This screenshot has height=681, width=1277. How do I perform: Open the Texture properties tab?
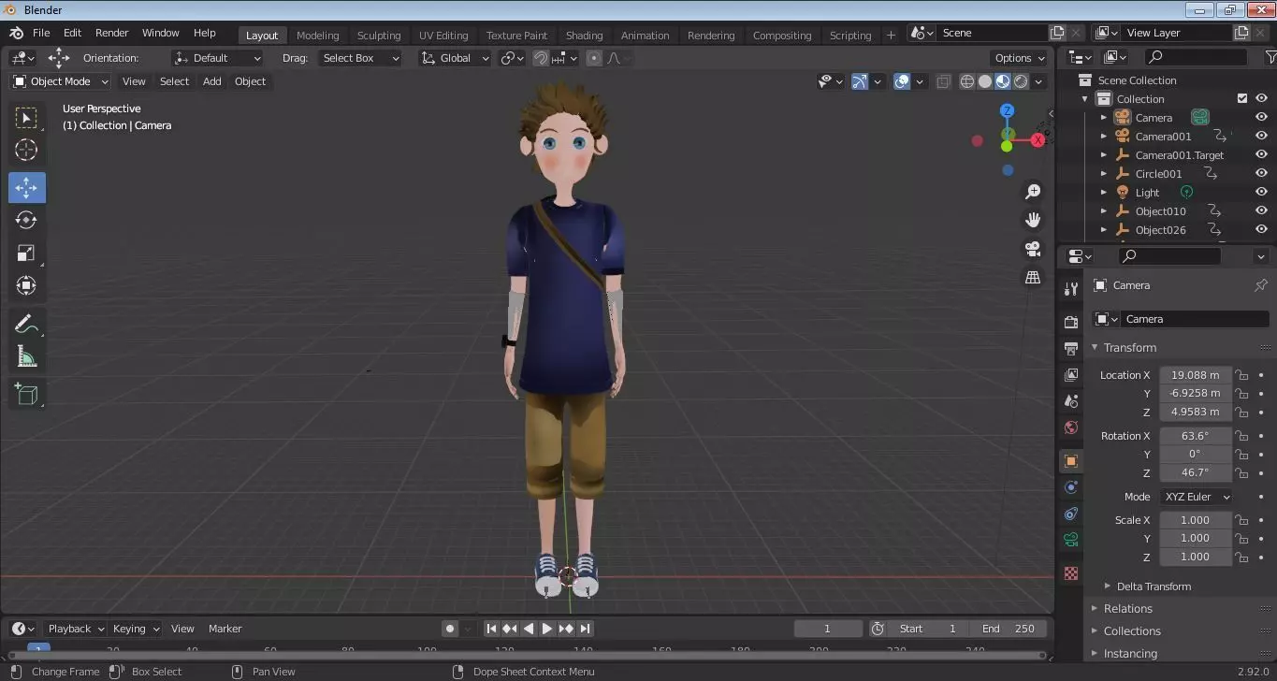(x=1071, y=572)
